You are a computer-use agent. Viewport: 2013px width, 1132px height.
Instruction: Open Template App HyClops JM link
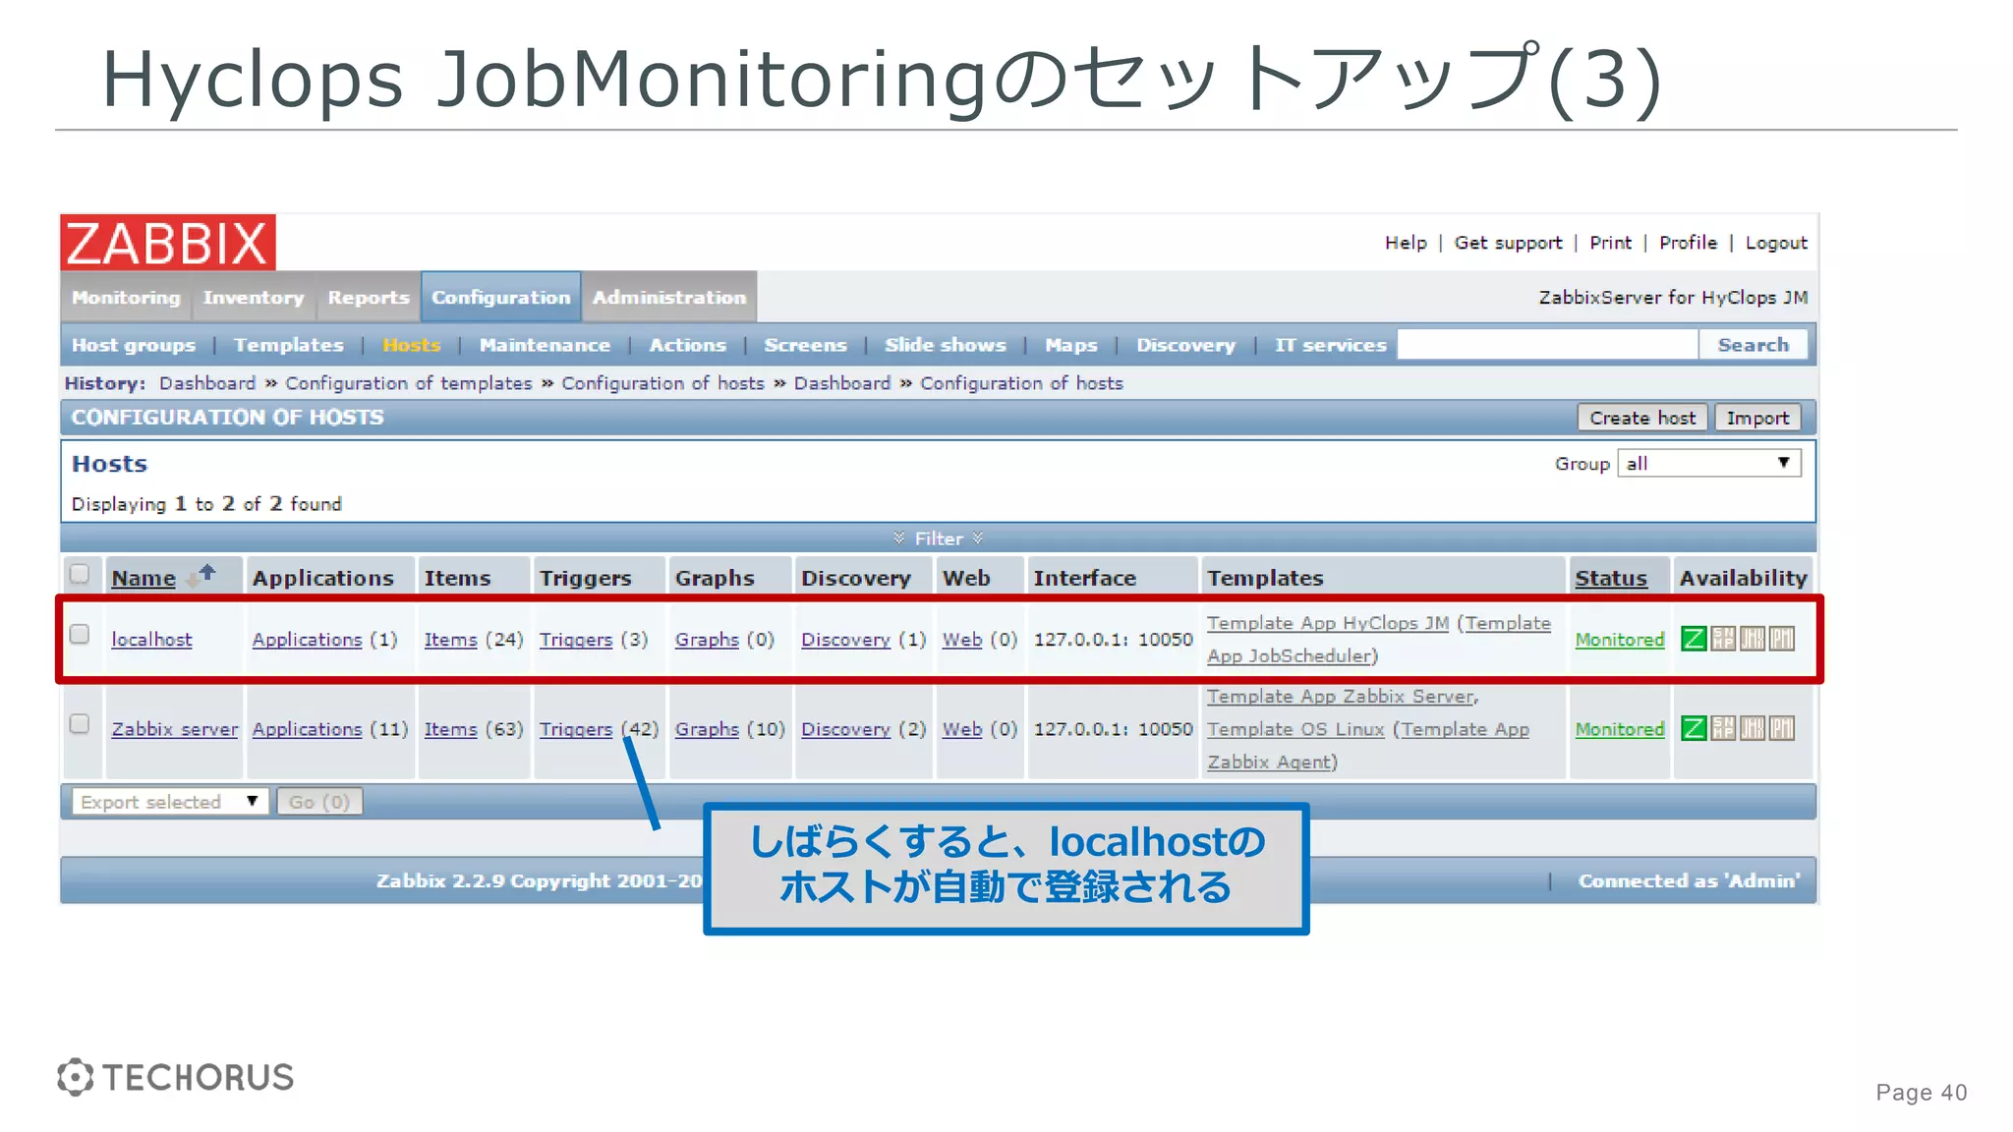(1328, 623)
